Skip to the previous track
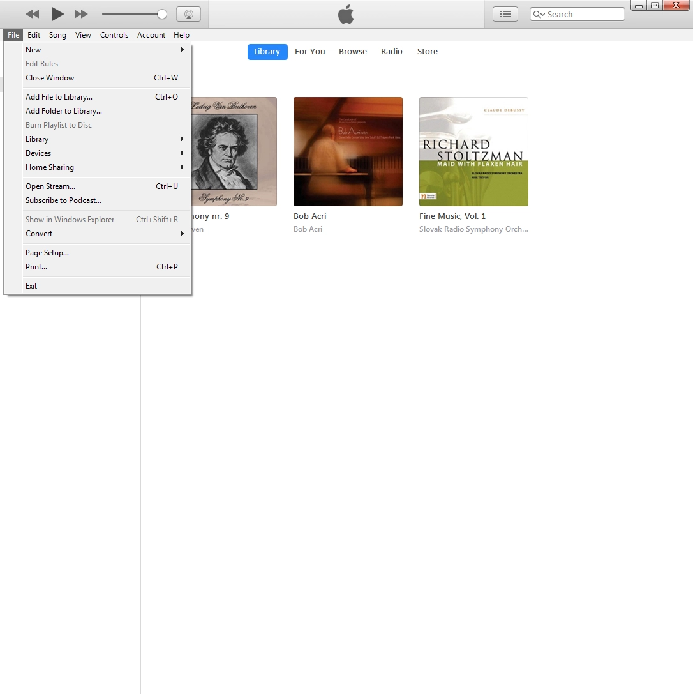693x694 pixels. pos(33,14)
